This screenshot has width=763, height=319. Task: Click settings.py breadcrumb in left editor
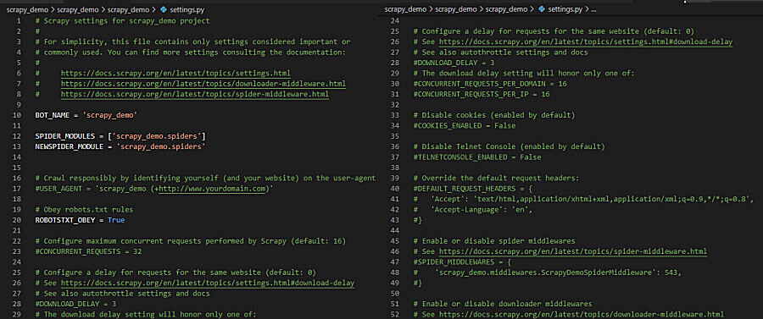(x=187, y=9)
